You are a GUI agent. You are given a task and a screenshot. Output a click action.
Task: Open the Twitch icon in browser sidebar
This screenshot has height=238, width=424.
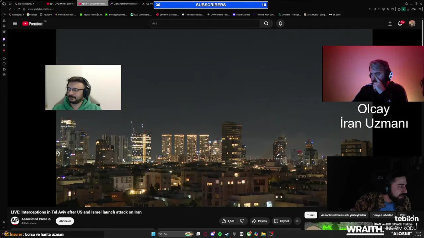point(4,39)
